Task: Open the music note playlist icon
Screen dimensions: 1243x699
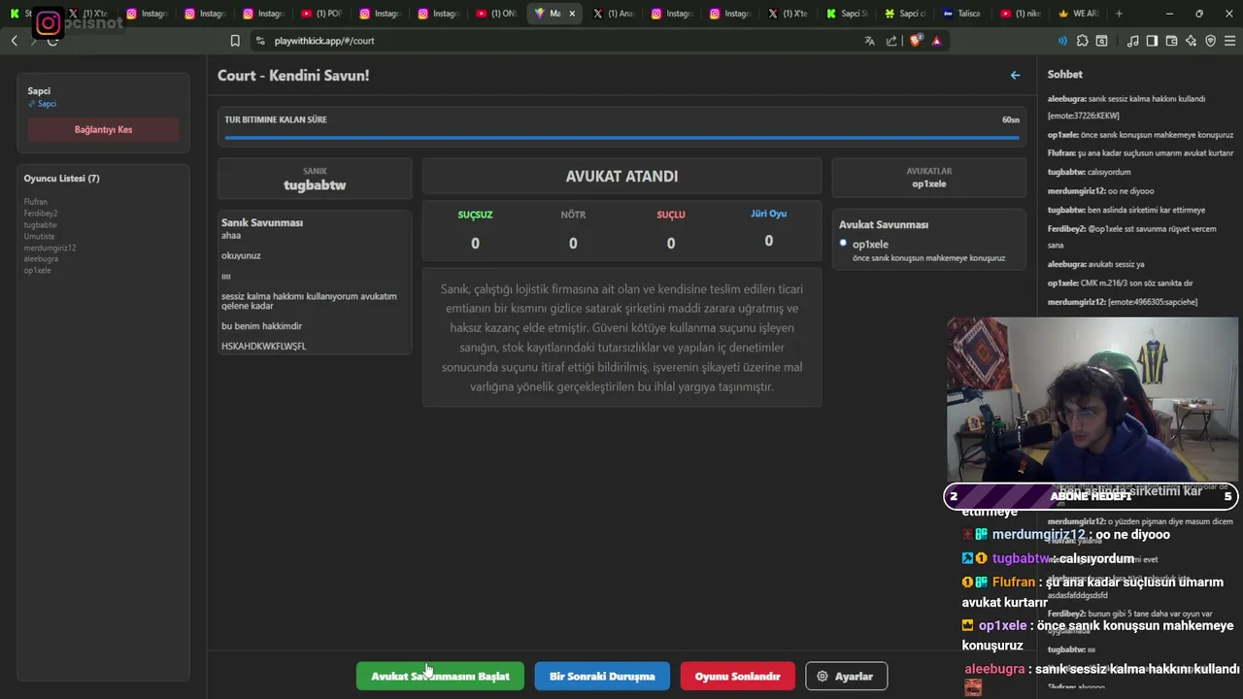Action: 1133,41
